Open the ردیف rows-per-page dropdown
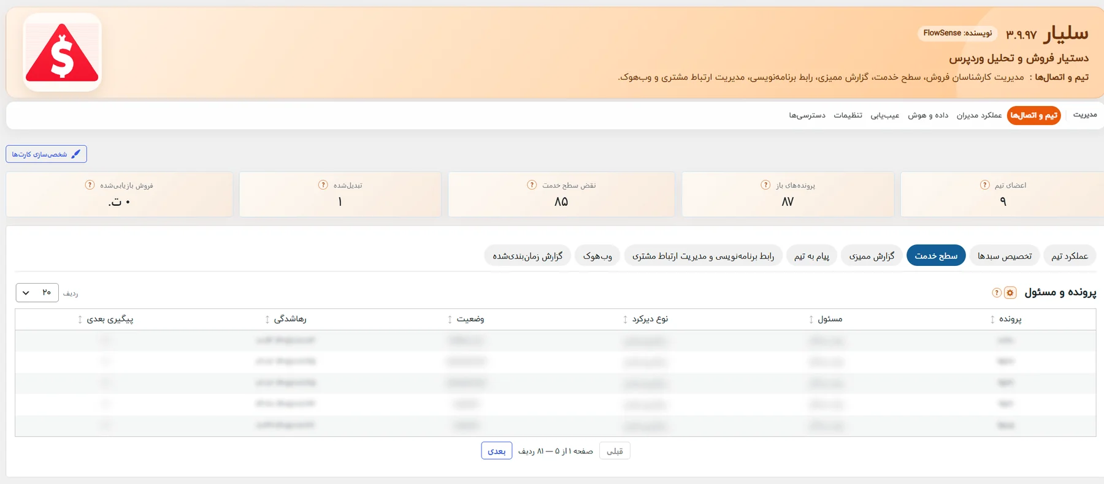This screenshot has height=484, width=1104. [x=37, y=293]
